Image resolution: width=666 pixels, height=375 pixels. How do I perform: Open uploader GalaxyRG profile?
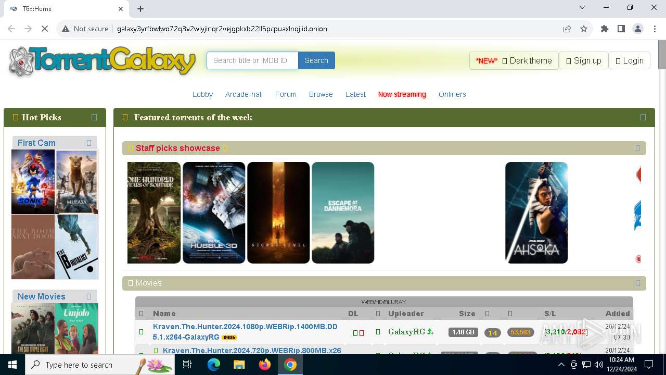tap(407, 332)
